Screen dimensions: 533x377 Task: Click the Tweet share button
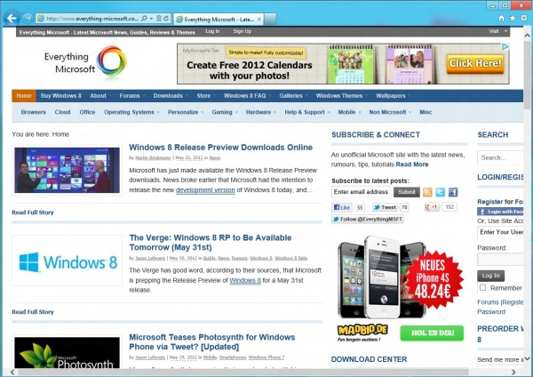coord(385,207)
